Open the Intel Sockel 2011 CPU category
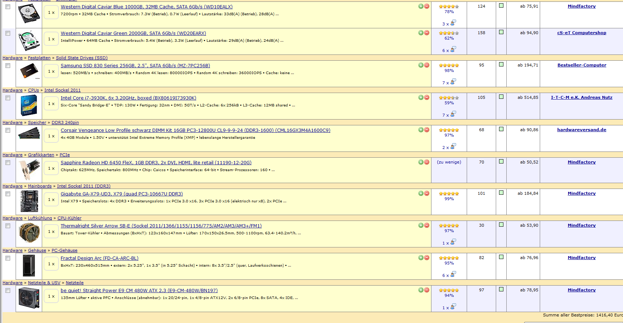This screenshot has height=323, width=623. [x=63, y=90]
